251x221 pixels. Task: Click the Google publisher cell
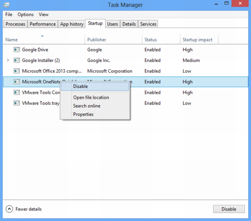click(x=95, y=50)
